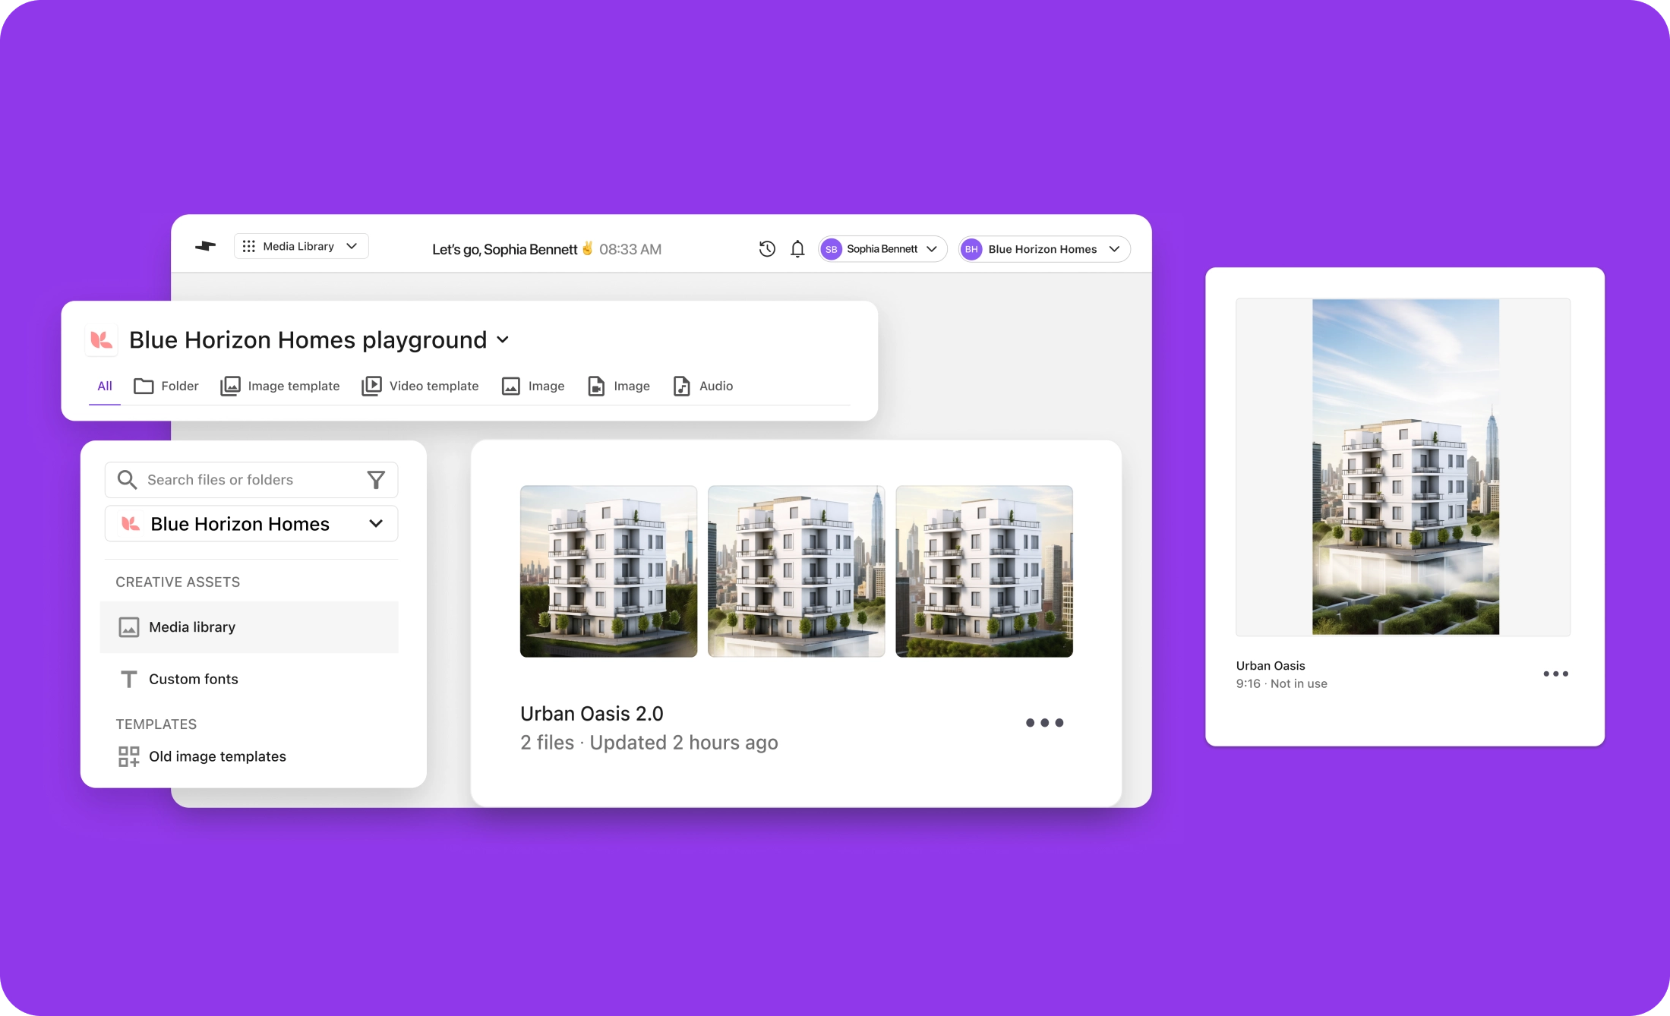Open the Media Library app switcher dropdown
The width and height of the screenshot is (1670, 1016).
(x=301, y=245)
